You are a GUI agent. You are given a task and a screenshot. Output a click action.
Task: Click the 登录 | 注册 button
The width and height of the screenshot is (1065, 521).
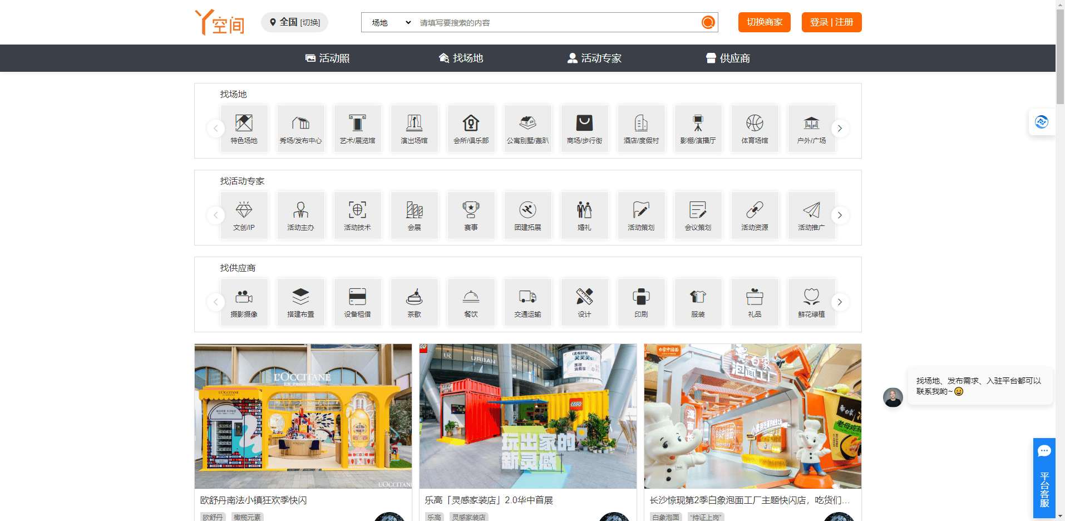pos(831,22)
